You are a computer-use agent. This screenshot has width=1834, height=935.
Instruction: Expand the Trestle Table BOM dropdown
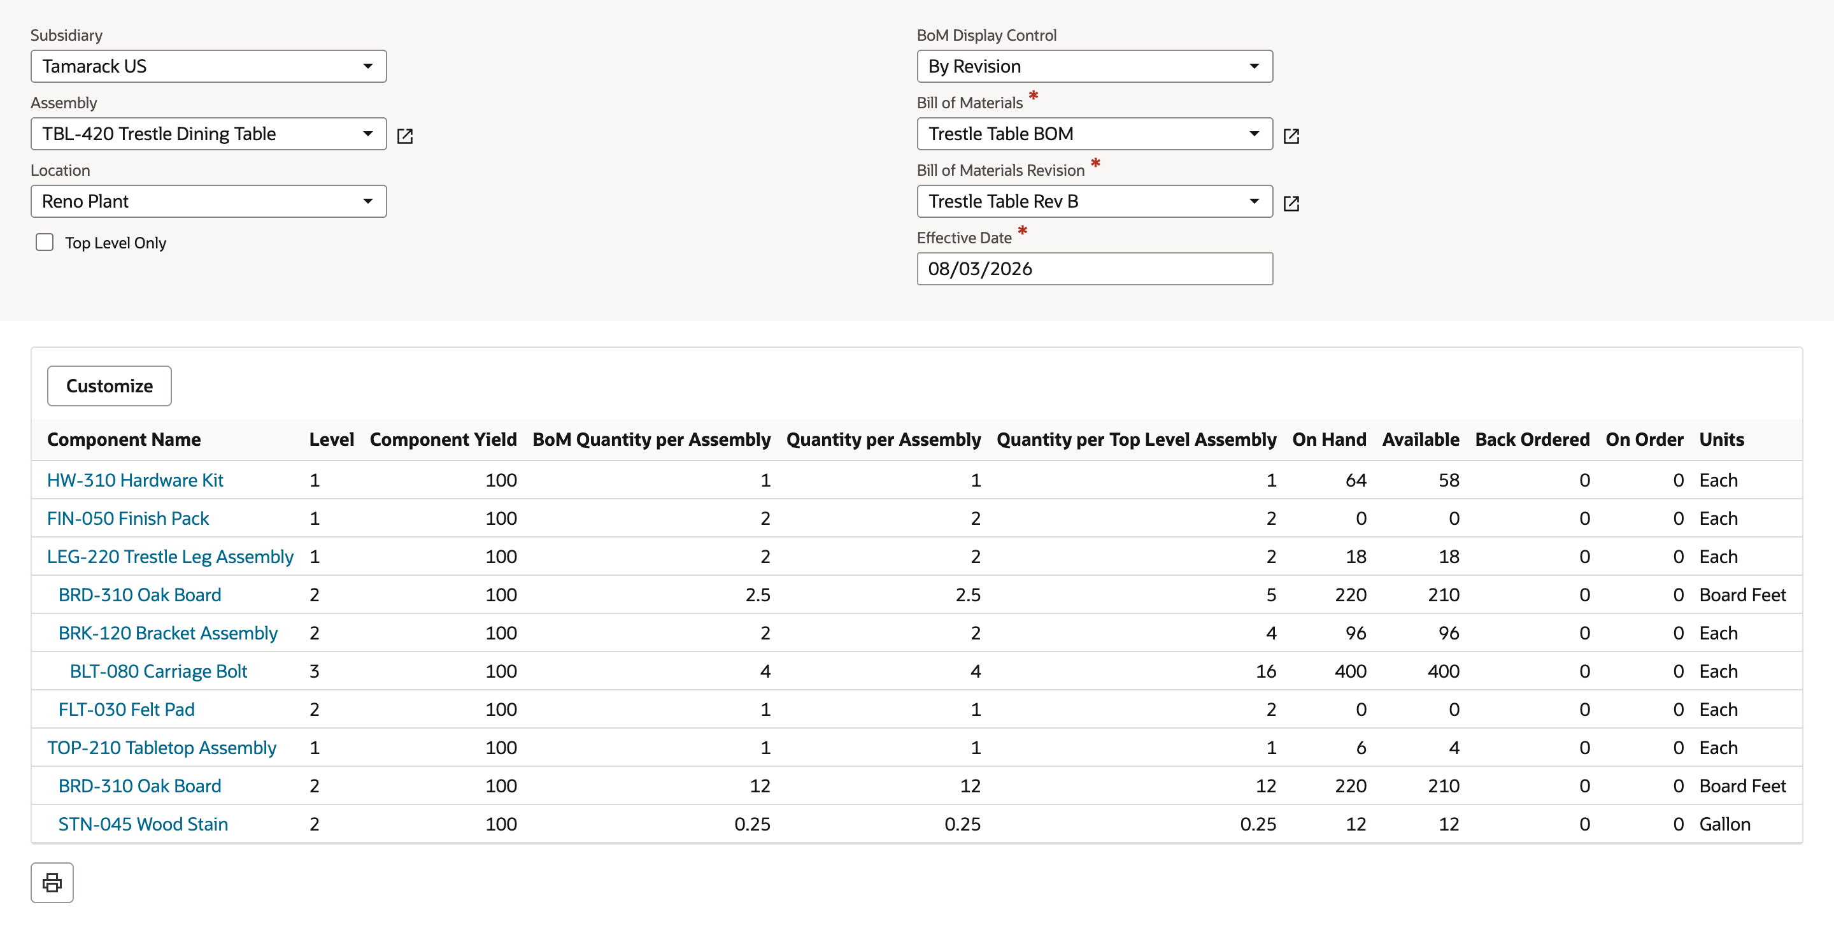[x=1094, y=134]
